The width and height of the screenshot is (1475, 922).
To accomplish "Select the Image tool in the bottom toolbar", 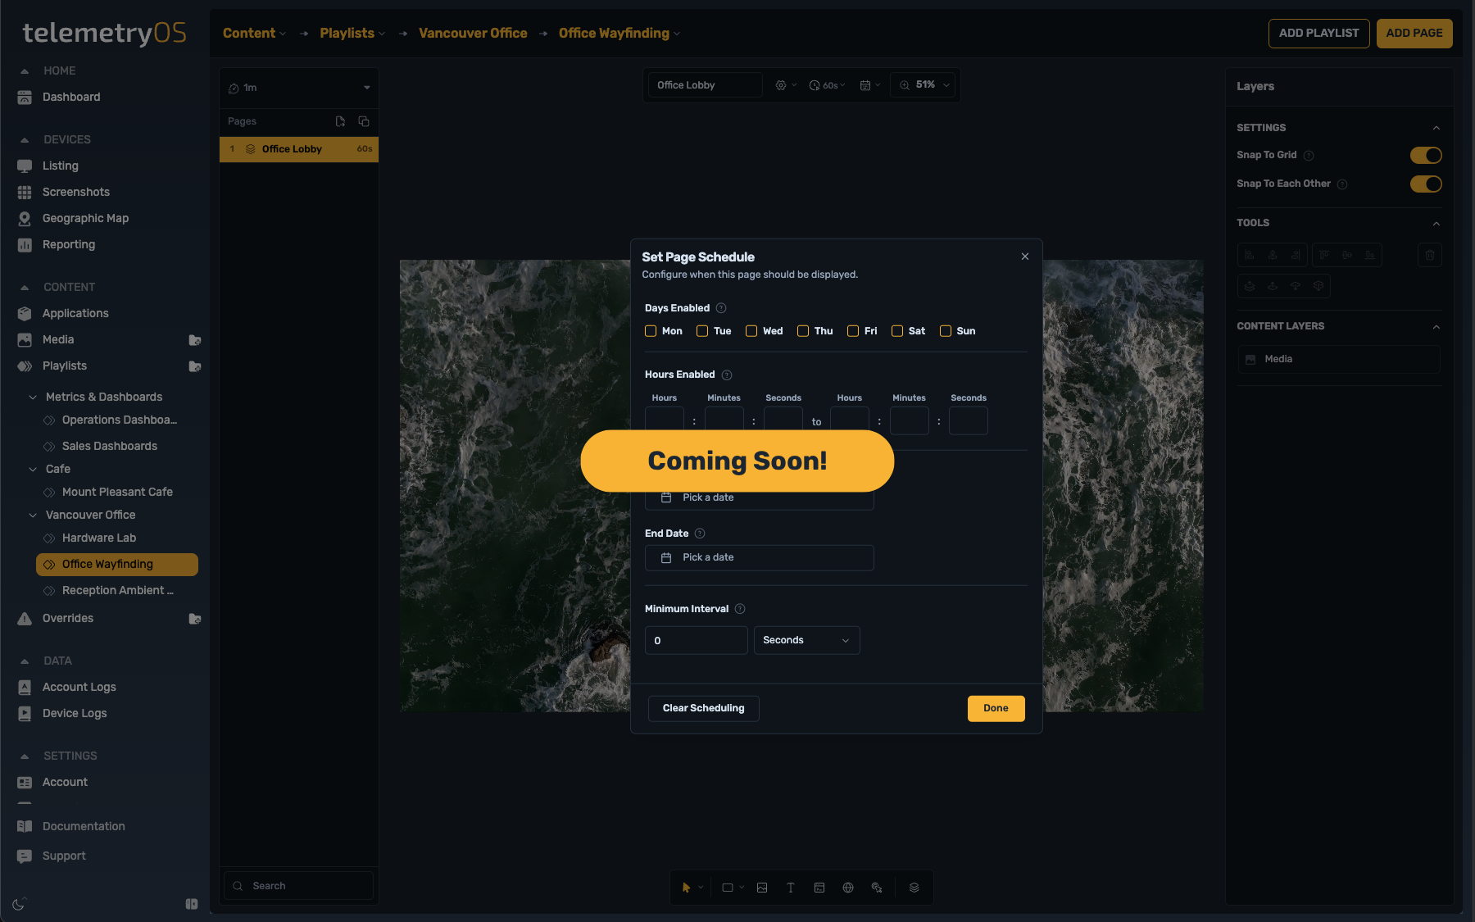I will [x=761, y=887].
